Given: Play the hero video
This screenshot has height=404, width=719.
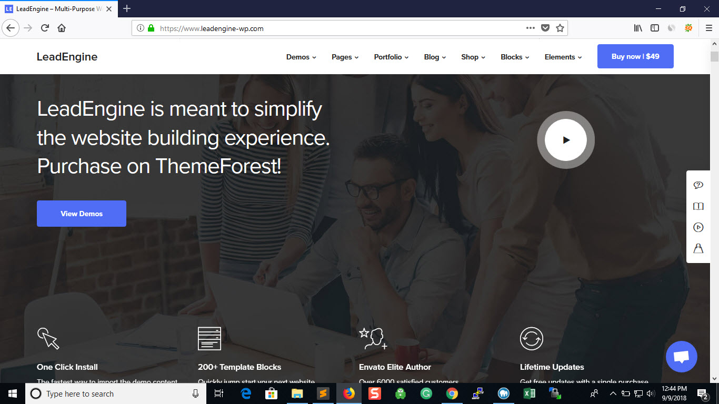Looking at the screenshot, I should point(565,140).
